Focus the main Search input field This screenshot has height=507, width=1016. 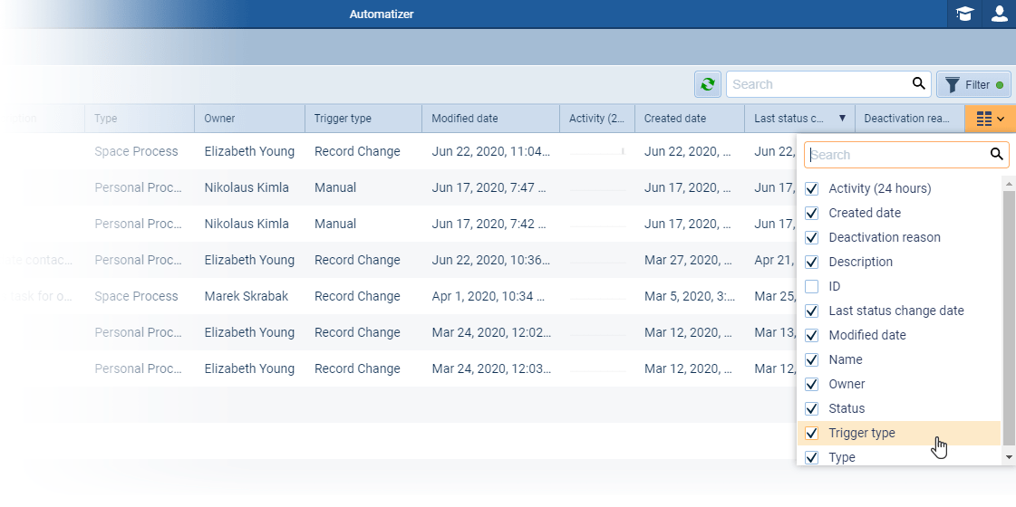coord(818,84)
